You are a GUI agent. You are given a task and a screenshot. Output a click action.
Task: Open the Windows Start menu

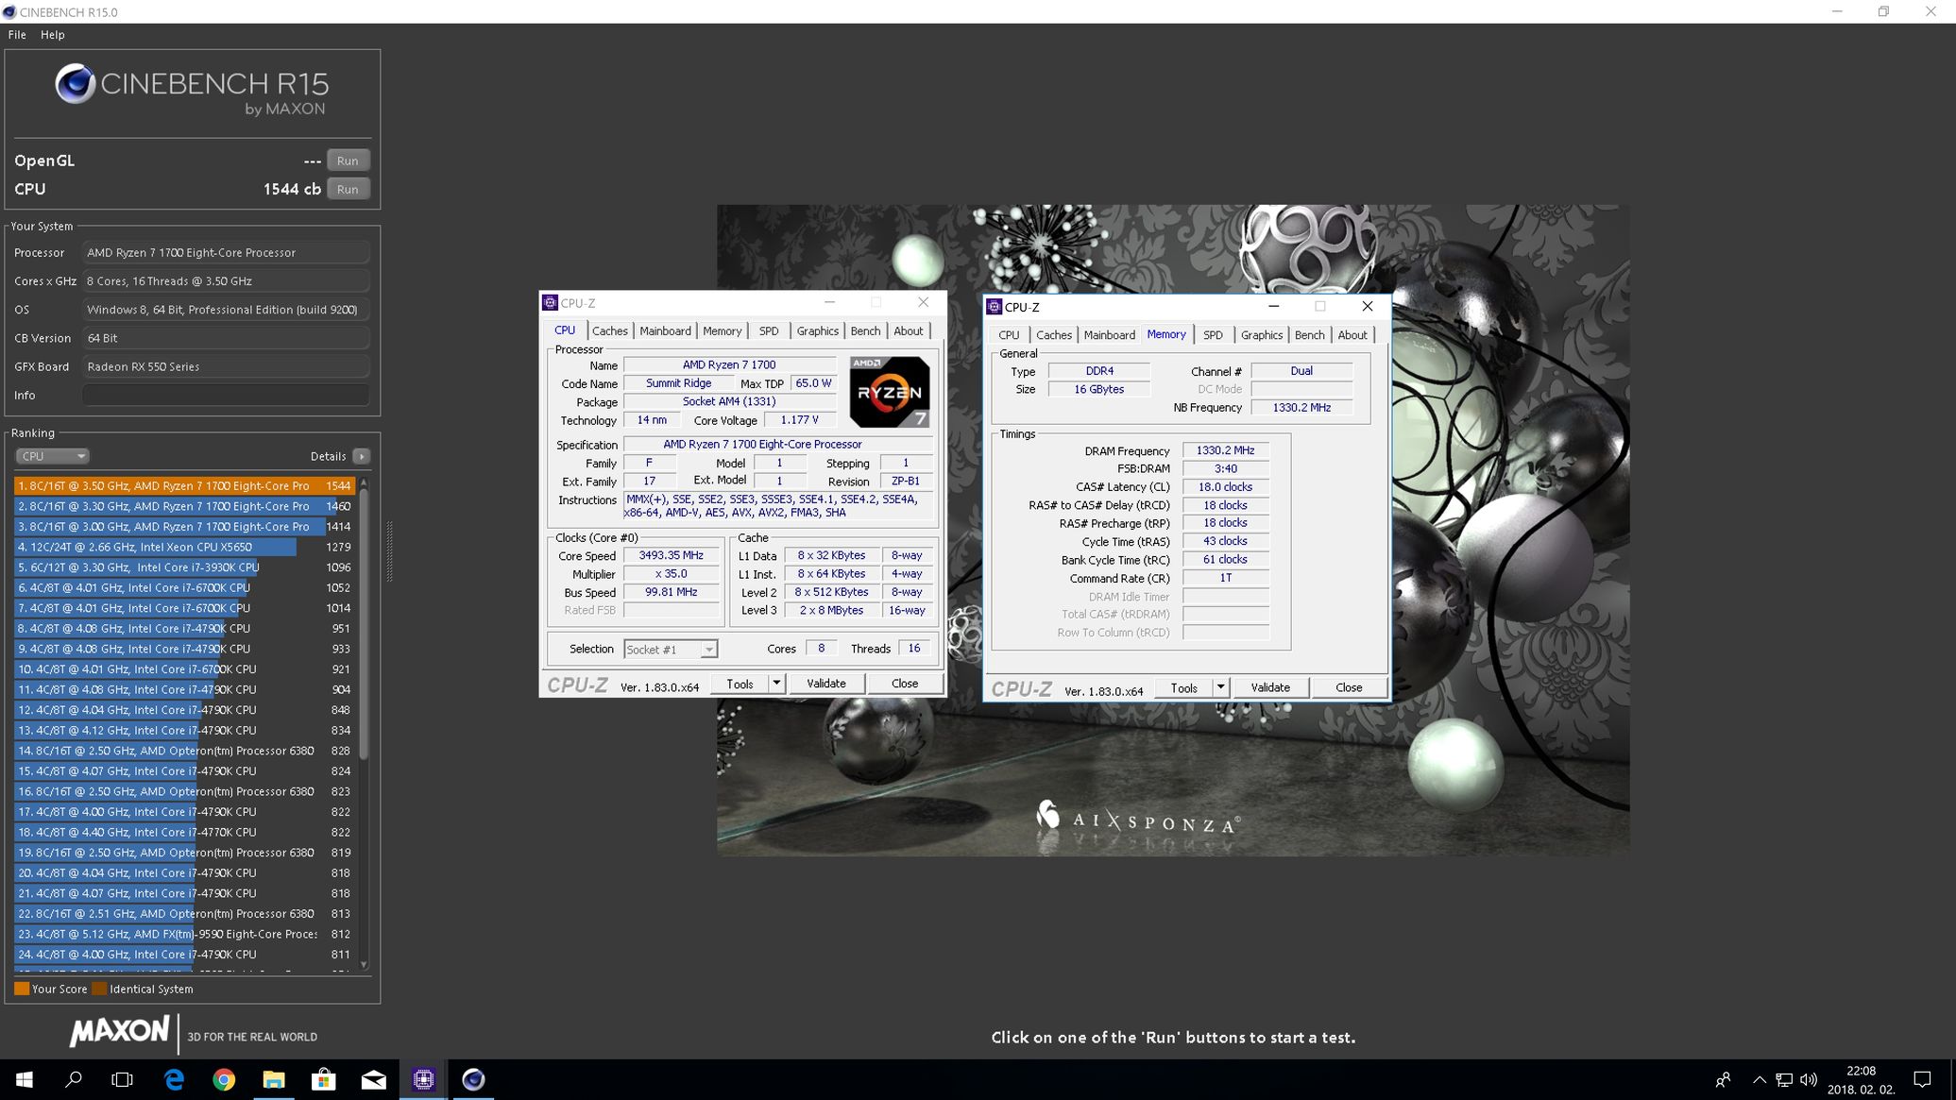point(25,1079)
